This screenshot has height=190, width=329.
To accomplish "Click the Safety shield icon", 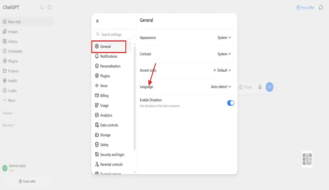I will pos(97,145).
